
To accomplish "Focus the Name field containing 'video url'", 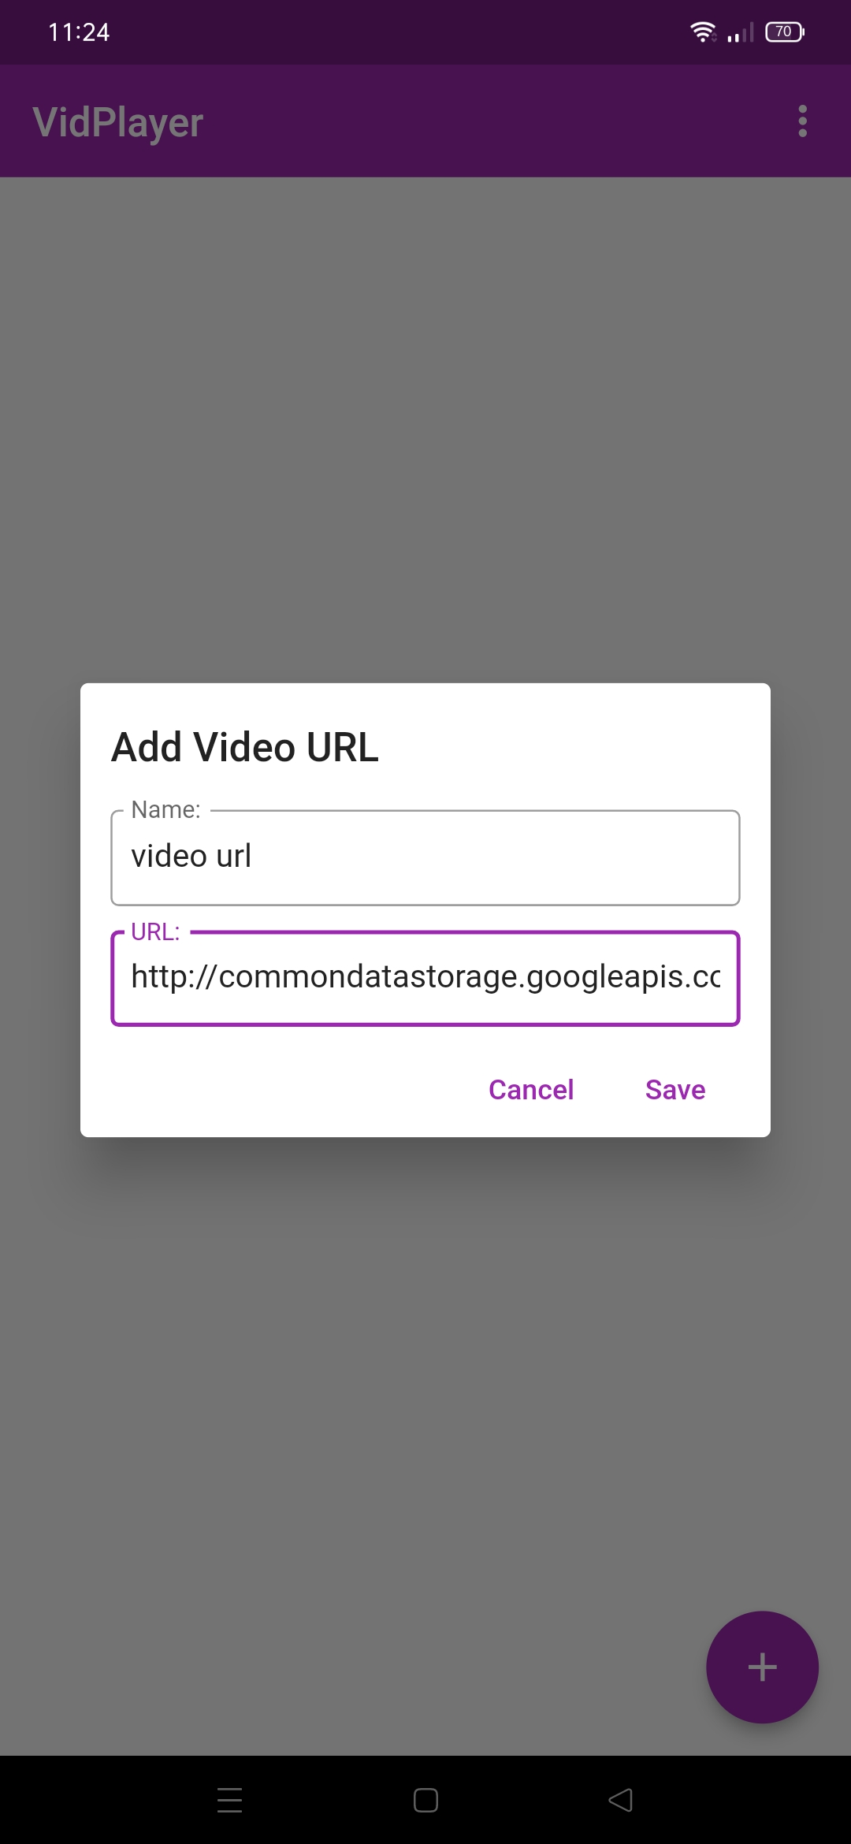I will pyautogui.click(x=425, y=857).
